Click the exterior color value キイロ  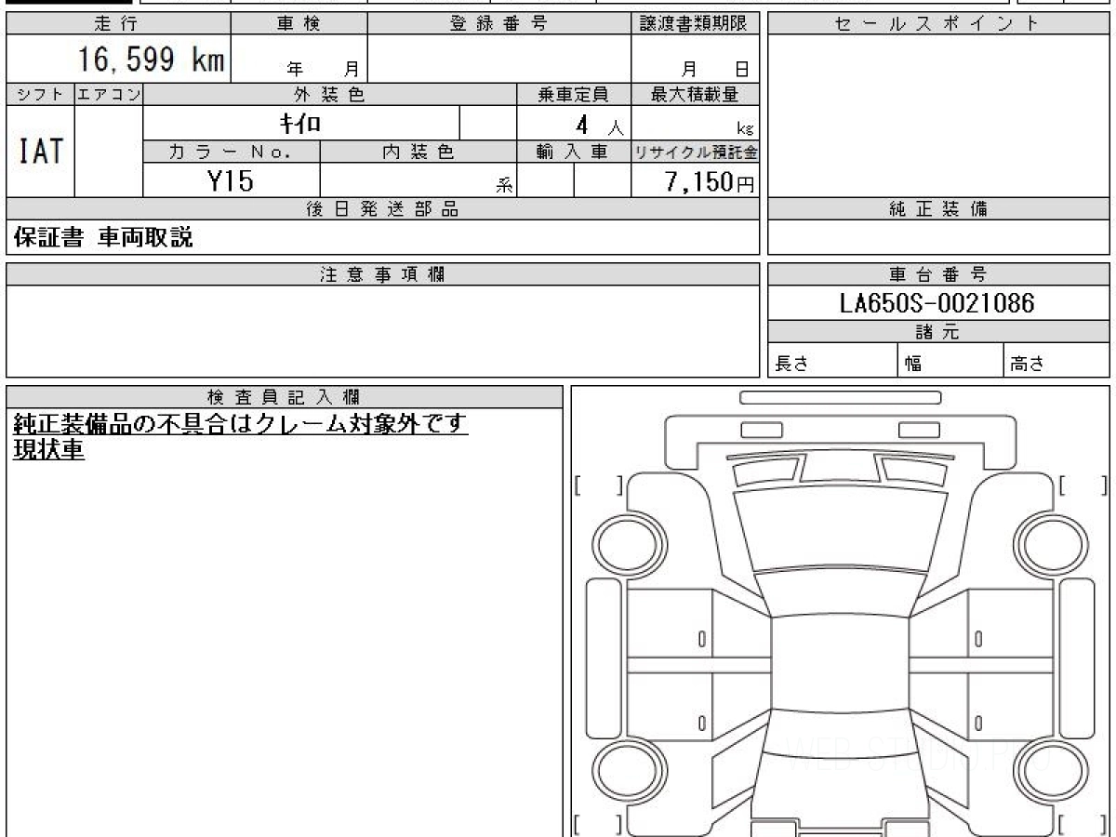(302, 123)
